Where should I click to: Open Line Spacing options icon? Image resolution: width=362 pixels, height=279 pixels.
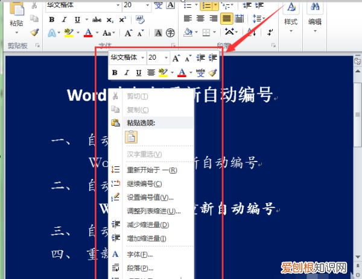click(x=257, y=19)
